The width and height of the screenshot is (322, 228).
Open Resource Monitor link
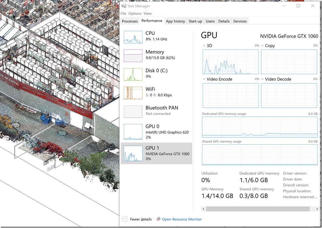182,219
